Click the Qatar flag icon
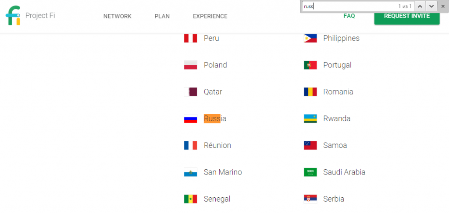 [x=190, y=92]
